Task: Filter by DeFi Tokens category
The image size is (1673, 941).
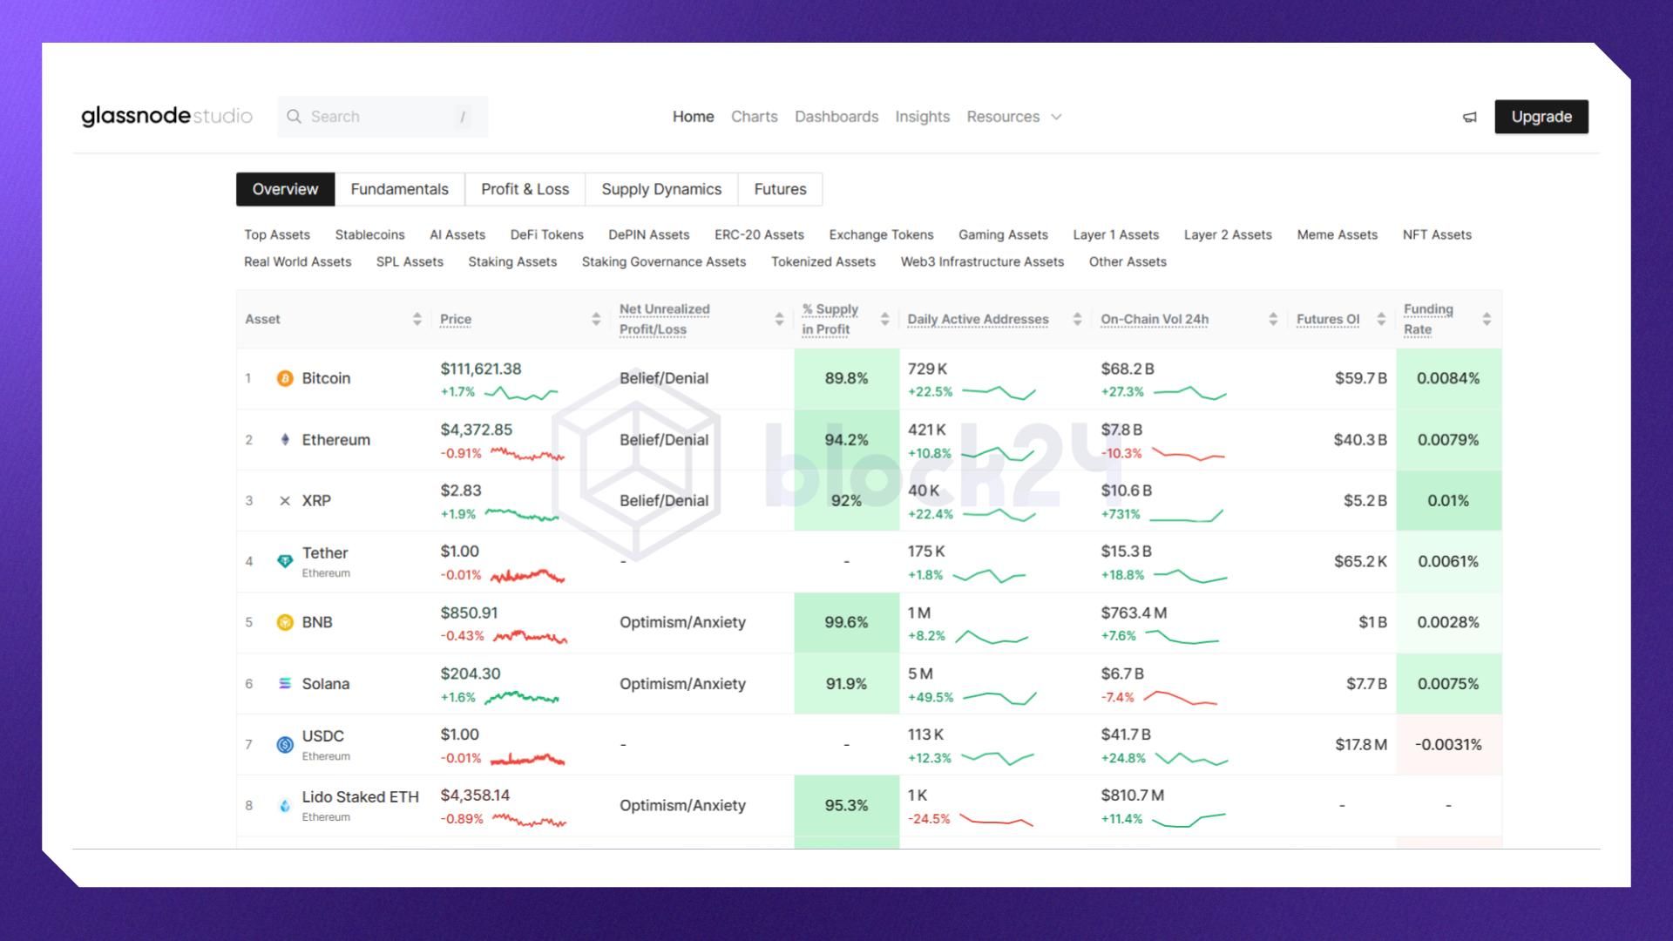Action: click(546, 234)
